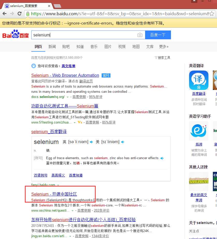Open the 最长的英文单词 thumbnail
The width and height of the screenshot is (217, 239).
(x=199, y=181)
